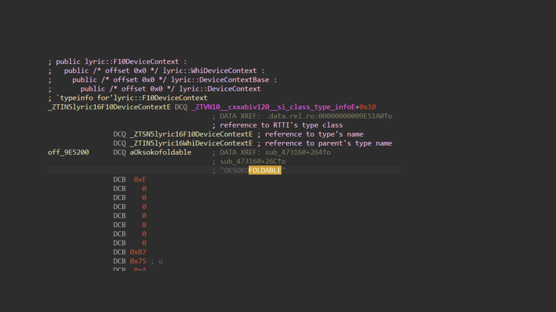The height and width of the screenshot is (312, 556).
Task: Select the DCB 0xE byte value
Action: click(x=140, y=179)
